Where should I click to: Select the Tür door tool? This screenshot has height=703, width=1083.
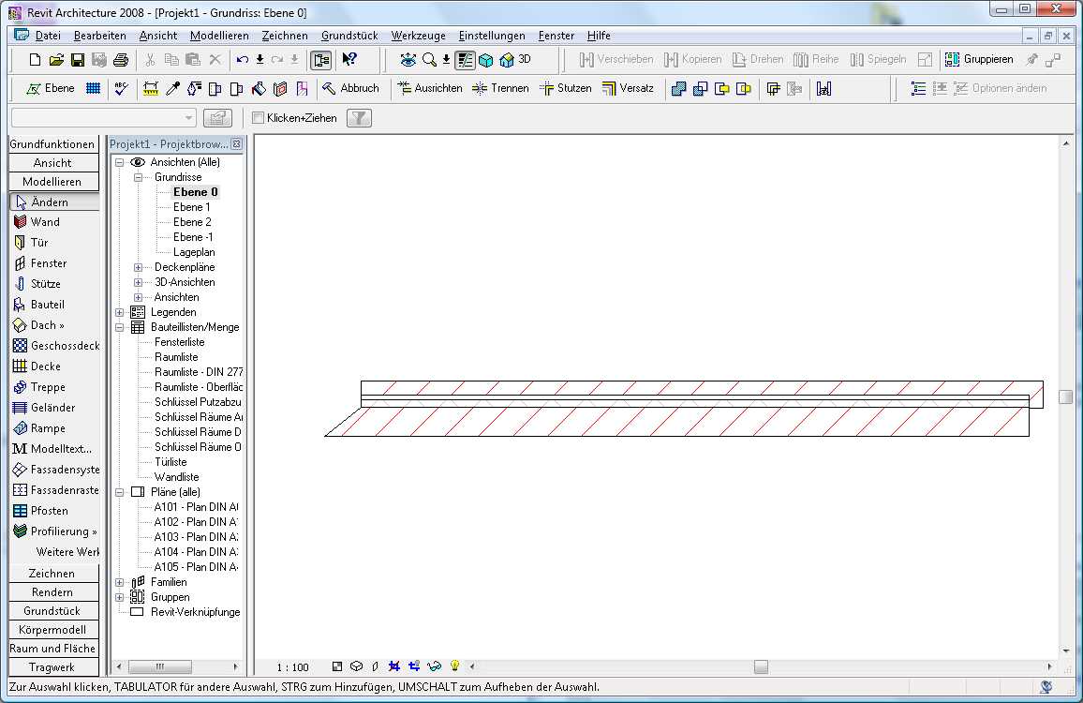[x=31, y=243]
